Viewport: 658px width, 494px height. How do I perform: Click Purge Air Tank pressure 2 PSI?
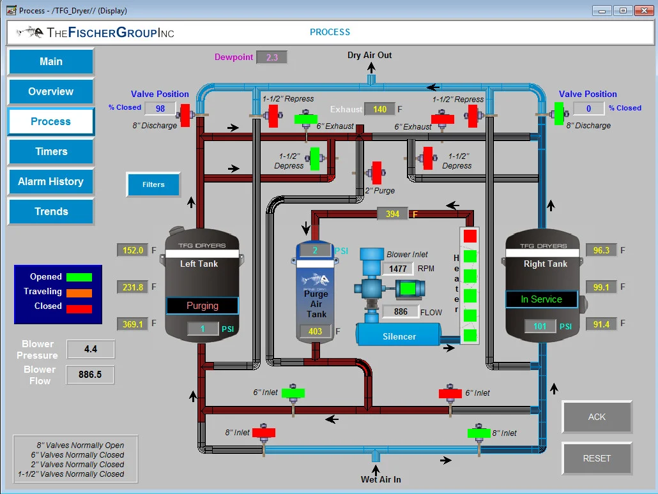(x=315, y=250)
